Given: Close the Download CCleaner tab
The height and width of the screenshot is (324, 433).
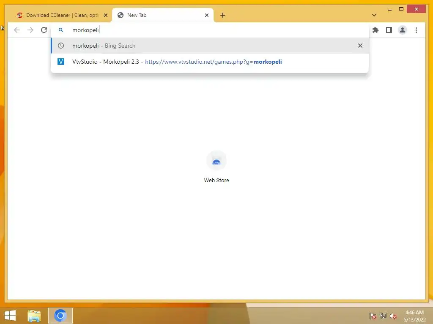Looking at the screenshot, I should tap(105, 15).
